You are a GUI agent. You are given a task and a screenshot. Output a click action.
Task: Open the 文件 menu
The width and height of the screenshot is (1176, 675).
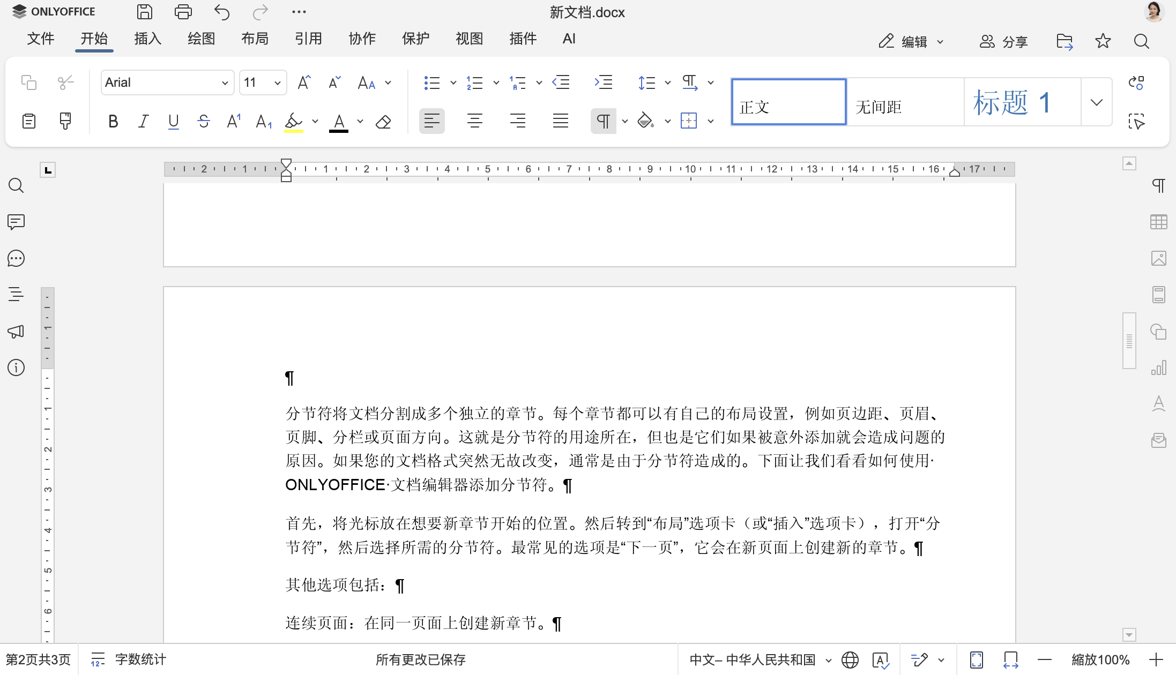(40, 38)
